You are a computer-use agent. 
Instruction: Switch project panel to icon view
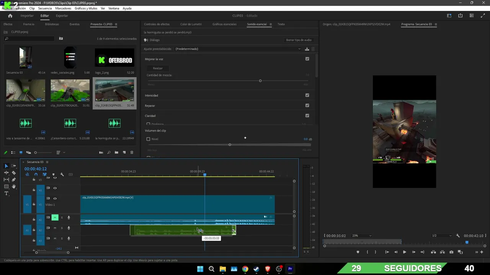point(21,152)
